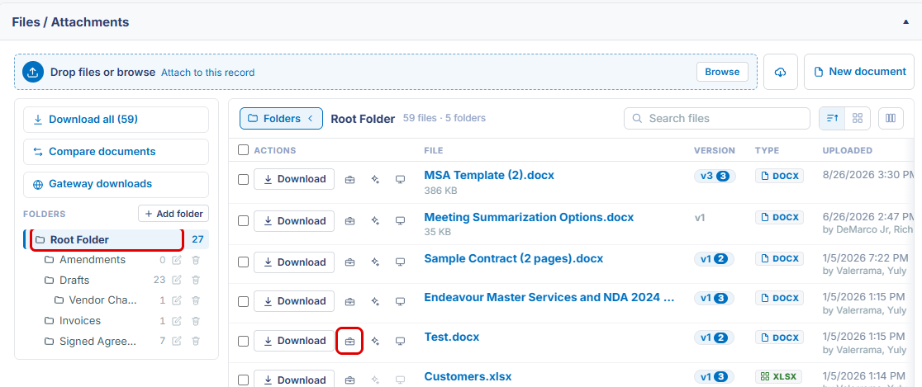The width and height of the screenshot is (922, 387).
Task: Switch to list sort view toggle
Action: click(x=832, y=118)
